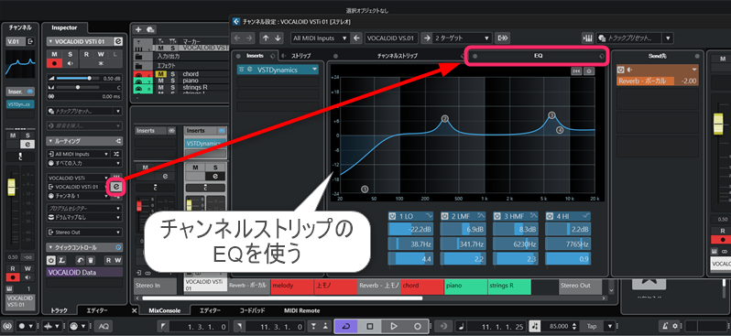The width and height of the screenshot is (731, 336).
Task: Click the AQ auto-quantize button
Action: coord(104,326)
